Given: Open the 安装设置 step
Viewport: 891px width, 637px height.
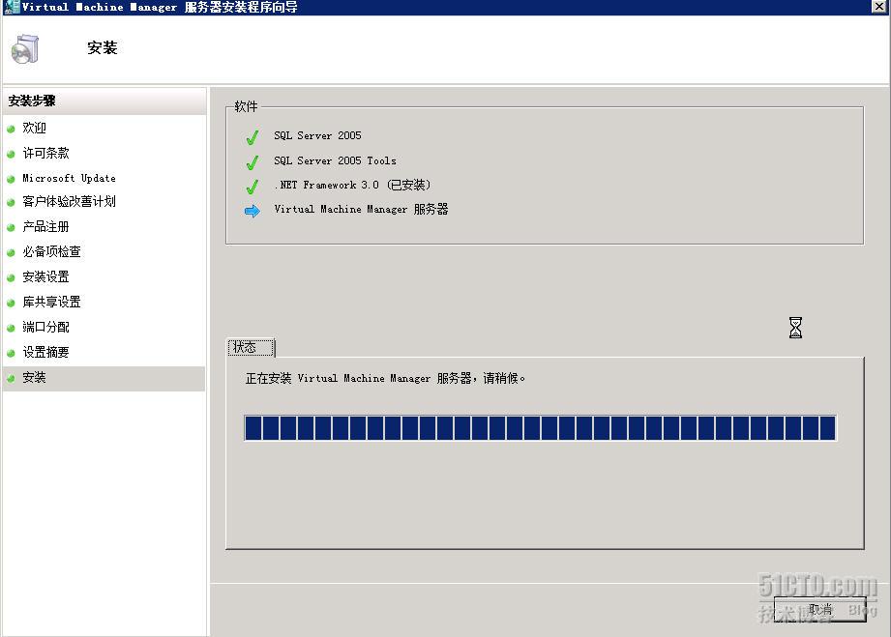Looking at the screenshot, I should coord(45,276).
